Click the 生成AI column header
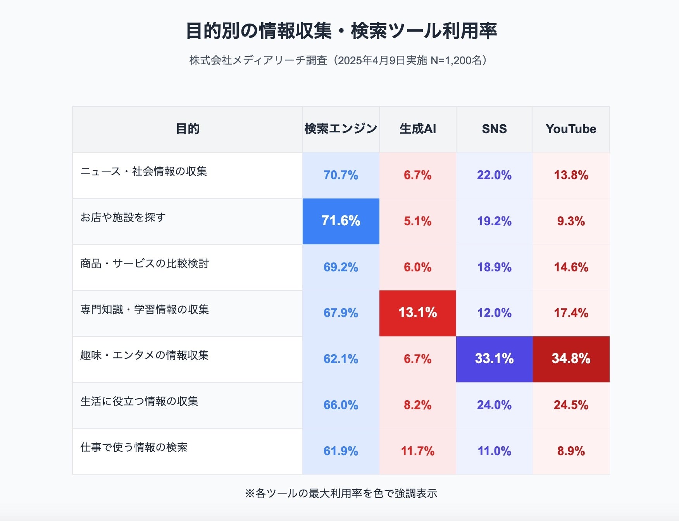Image resolution: width=679 pixels, height=521 pixels. coord(417,129)
